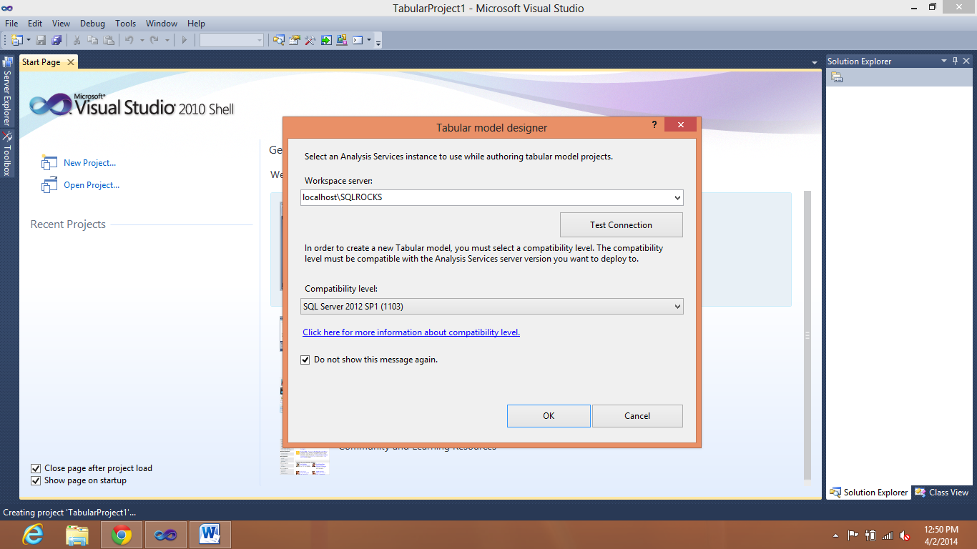This screenshot has width=977, height=549.
Task: Open the New Project icon's dropdown arrow
Action: tap(29, 40)
